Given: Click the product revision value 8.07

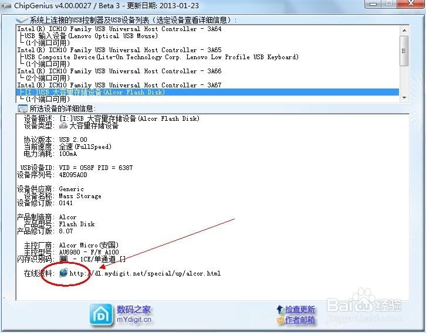Looking at the screenshot, I should point(66,231).
